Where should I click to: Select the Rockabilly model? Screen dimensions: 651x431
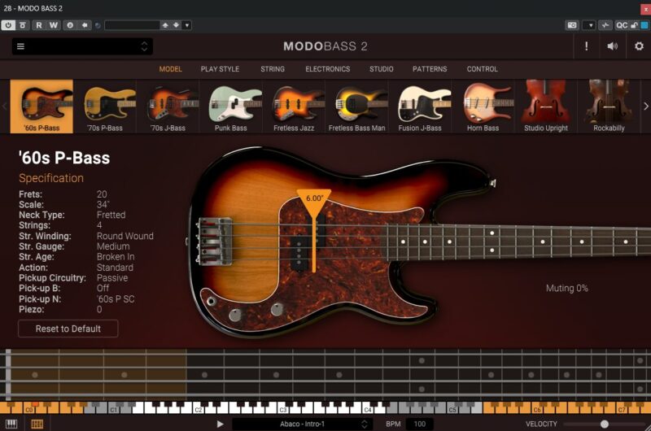(609, 107)
